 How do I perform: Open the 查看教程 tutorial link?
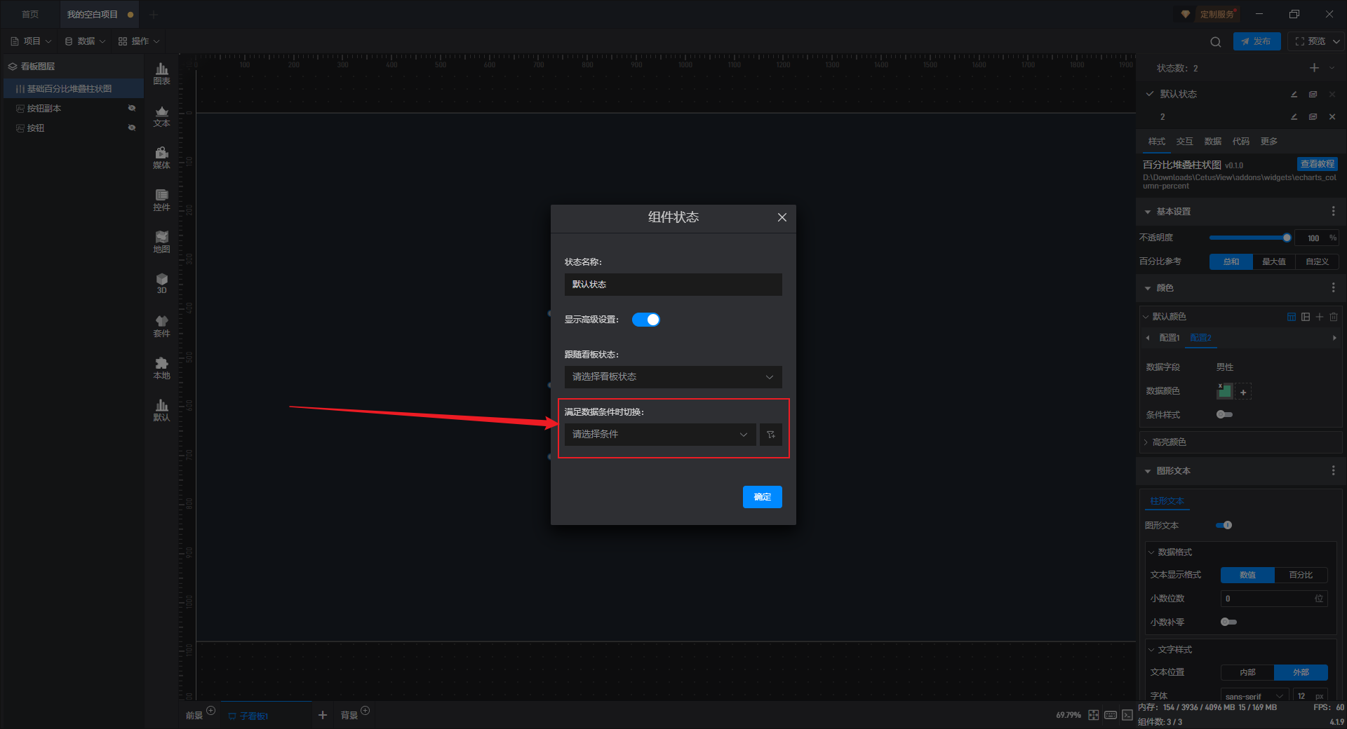tap(1318, 164)
